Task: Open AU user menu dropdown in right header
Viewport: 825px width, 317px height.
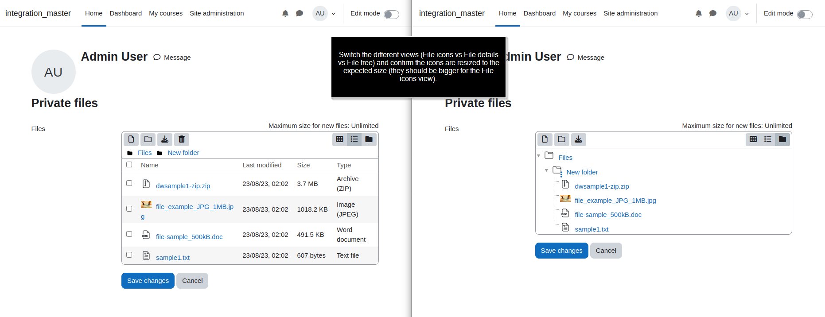Action: coord(738,13)
